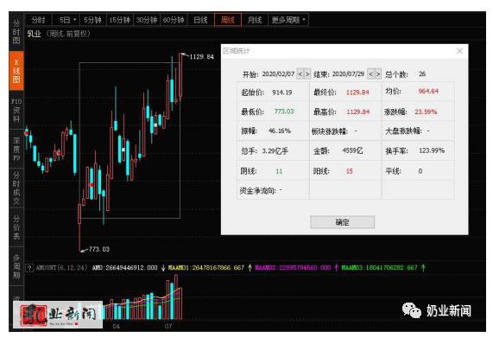Click the 阴线 count 11
493x338 pixels.
(279, 171)
